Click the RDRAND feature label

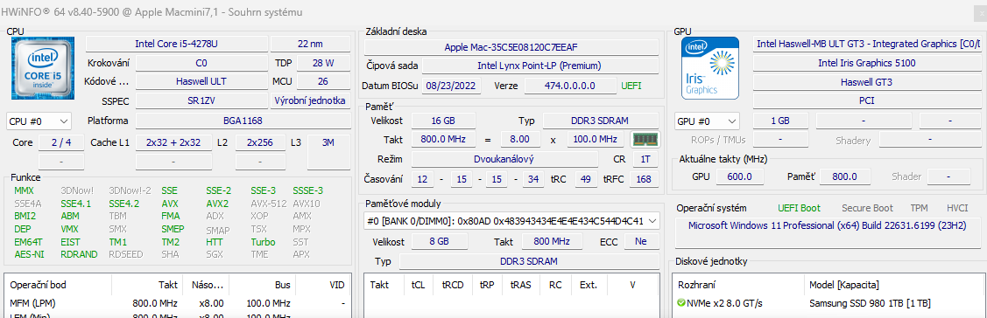point(80,254)
